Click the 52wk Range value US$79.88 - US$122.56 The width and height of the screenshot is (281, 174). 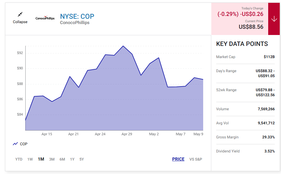tap(265, 92)
